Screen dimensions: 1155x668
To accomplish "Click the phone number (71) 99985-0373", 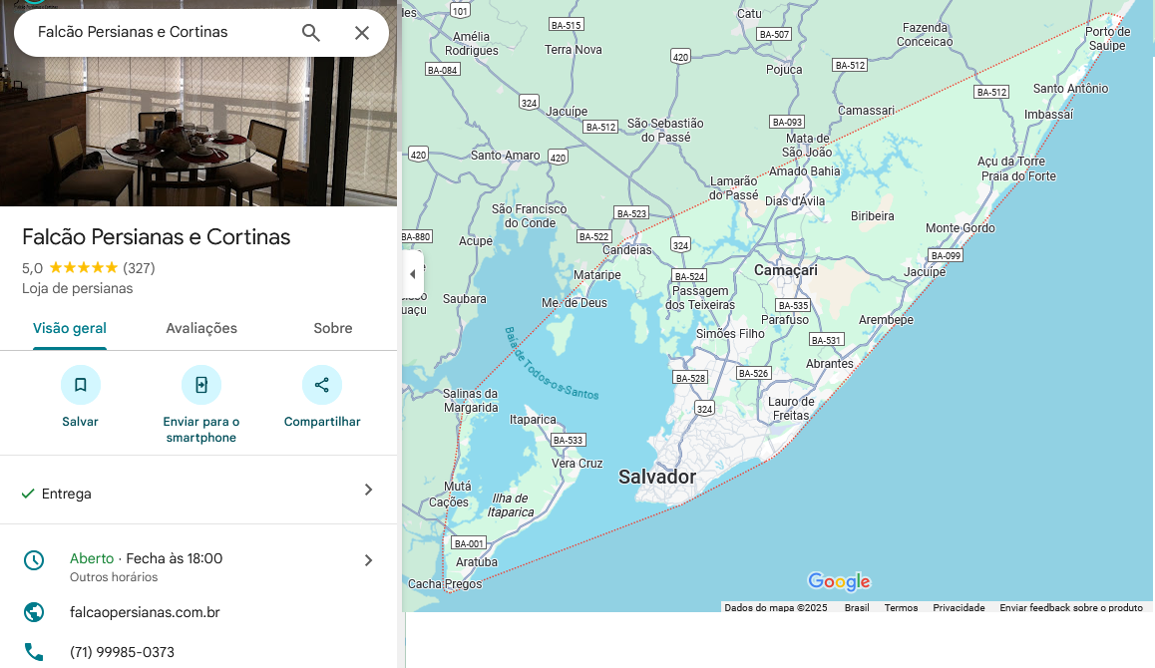I will pyautogui.click(x=122, y=652).
